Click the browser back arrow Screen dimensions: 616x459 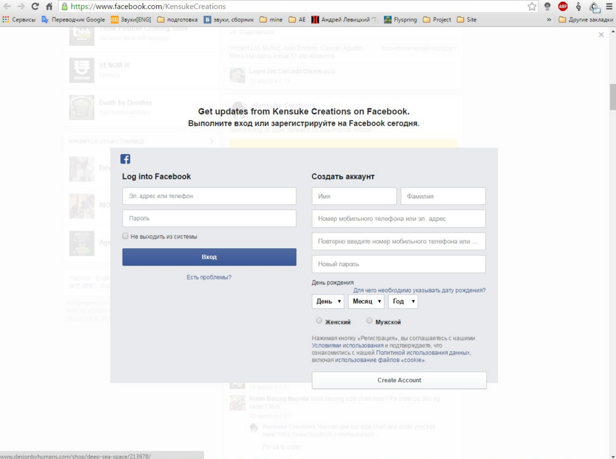(x=7, y=6)
